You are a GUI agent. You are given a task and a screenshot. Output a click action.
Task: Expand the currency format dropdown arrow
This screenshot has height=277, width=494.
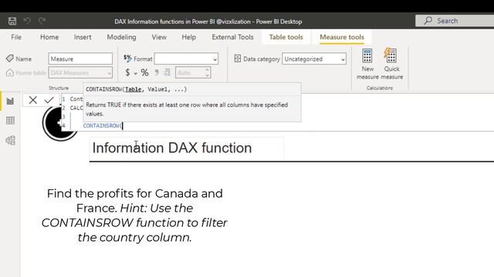[136, 73]
